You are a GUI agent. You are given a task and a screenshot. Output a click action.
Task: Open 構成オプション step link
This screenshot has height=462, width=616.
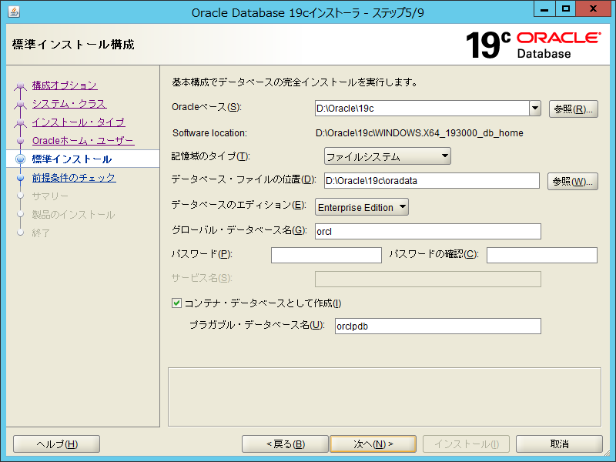pos(65,85)
